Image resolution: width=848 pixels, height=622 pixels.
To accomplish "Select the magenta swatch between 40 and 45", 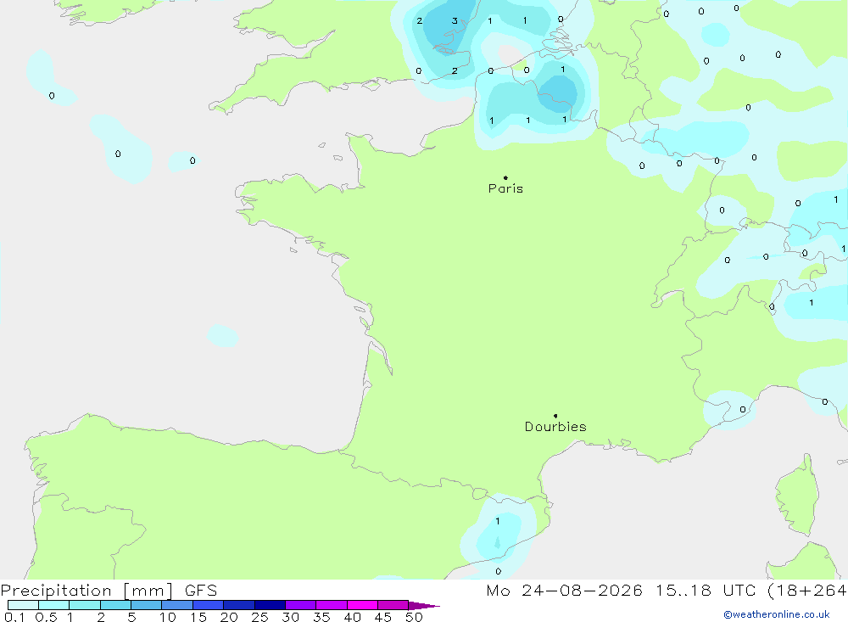I will click(x=362, y=605).
